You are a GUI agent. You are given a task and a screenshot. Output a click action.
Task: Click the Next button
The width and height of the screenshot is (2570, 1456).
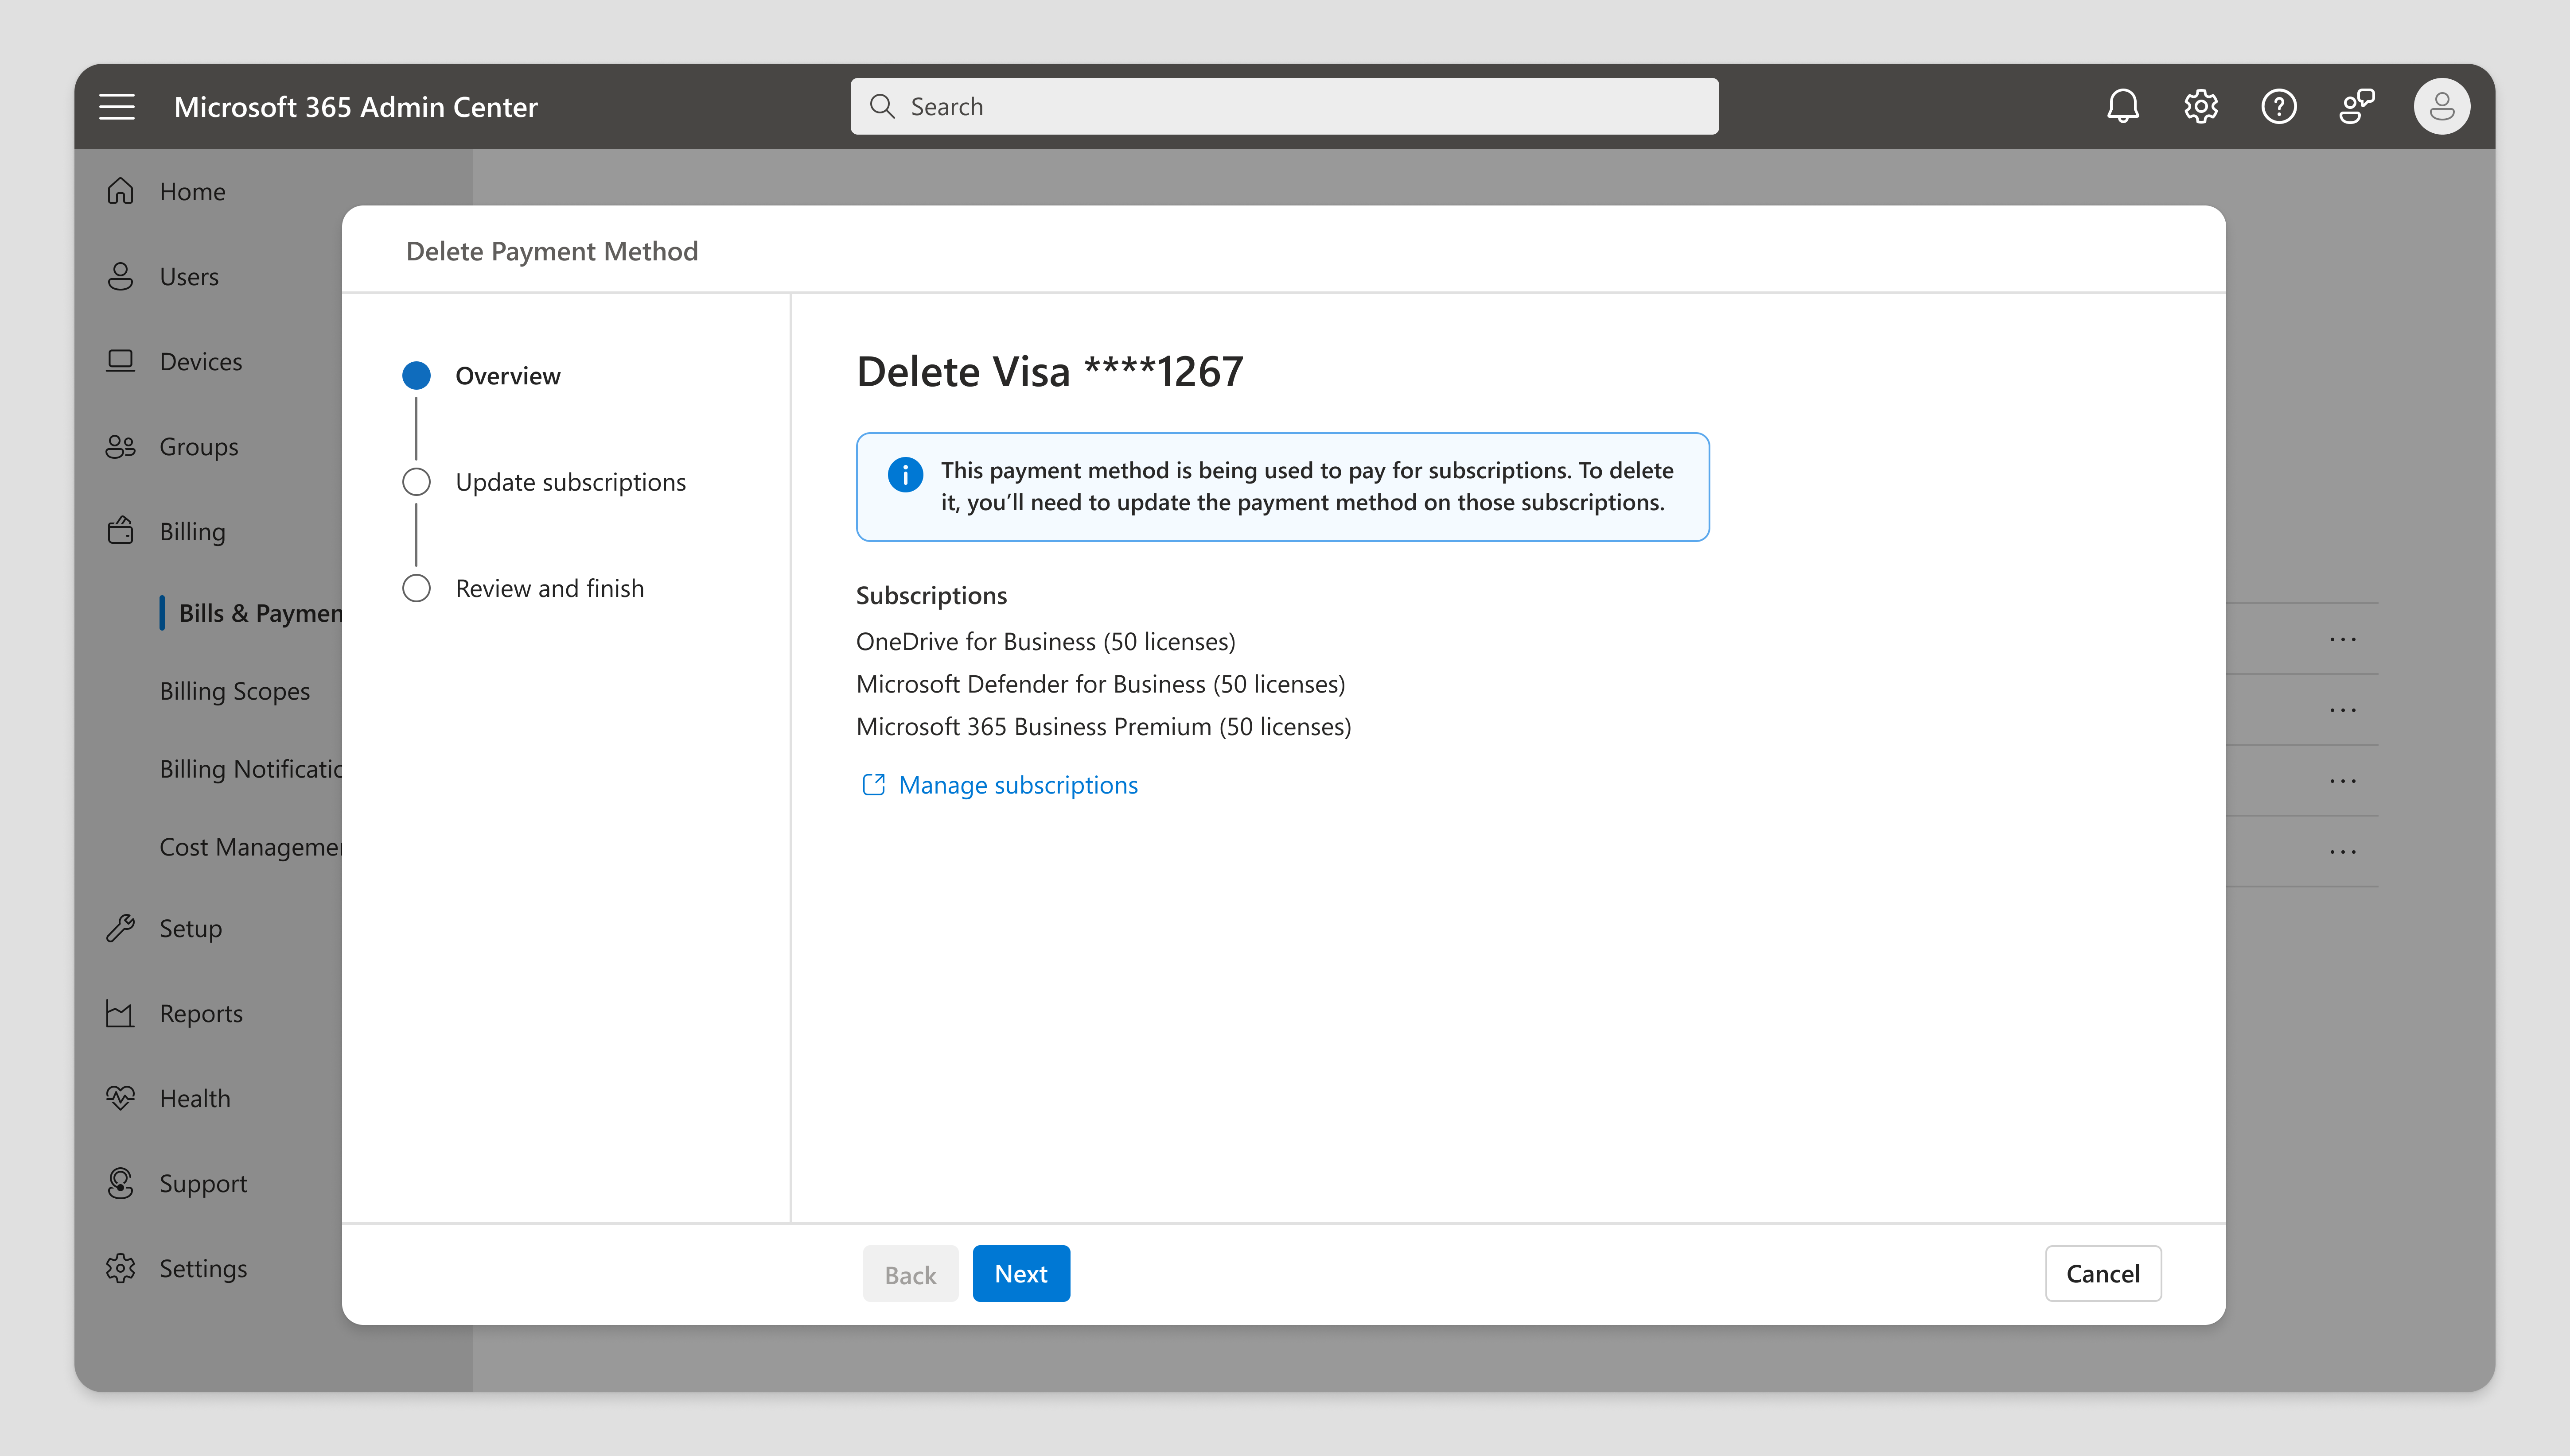pos(1020,1273)
